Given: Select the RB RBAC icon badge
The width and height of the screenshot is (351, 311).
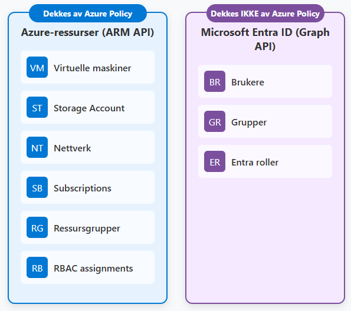Looking at the screenshot, I should [37, 267].
